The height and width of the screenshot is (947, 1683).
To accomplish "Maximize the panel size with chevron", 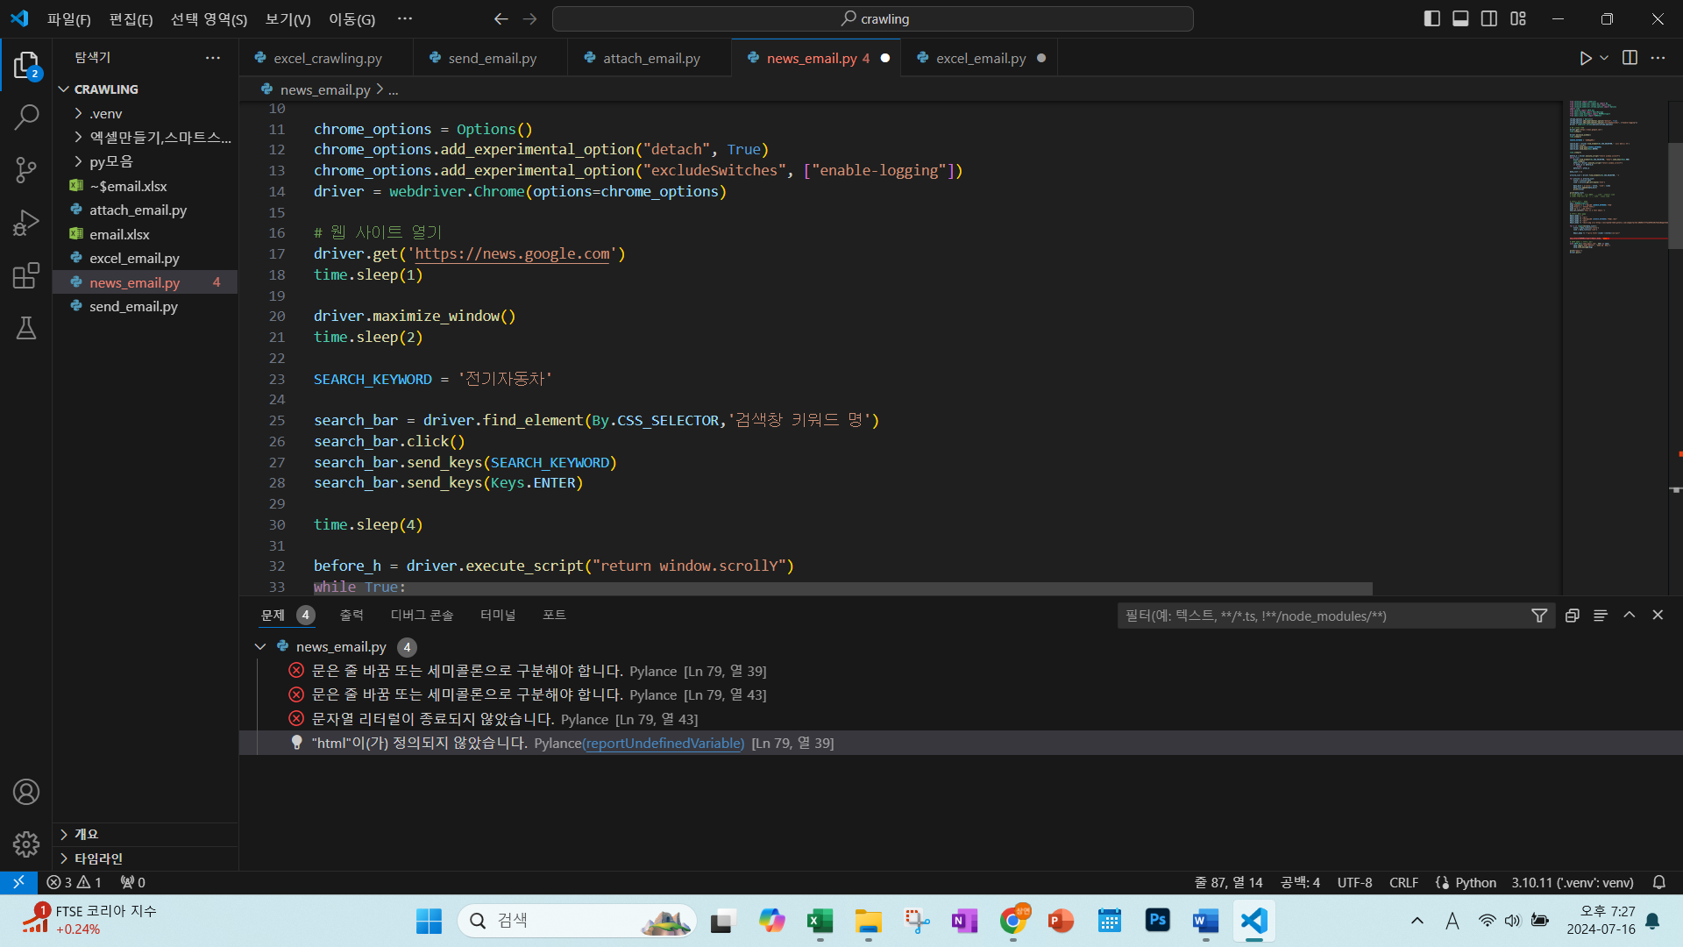I will (x=1630, y=616).
